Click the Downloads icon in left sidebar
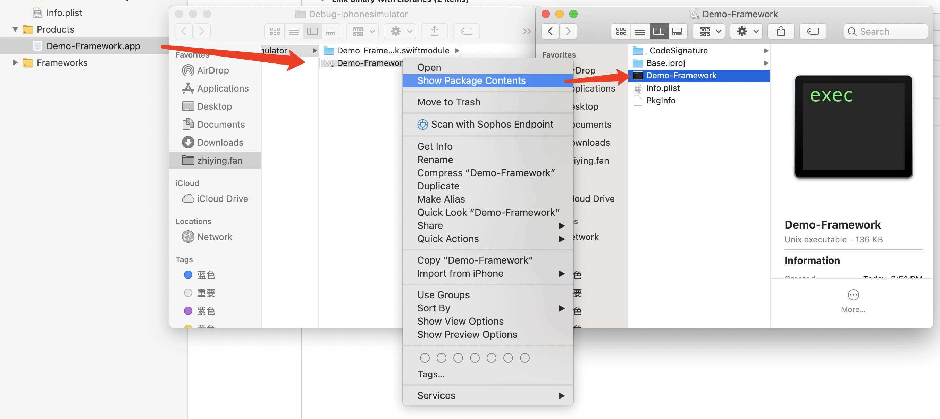Image resolution: width=940 pixels, height=419 pixels. coord(188,143)
